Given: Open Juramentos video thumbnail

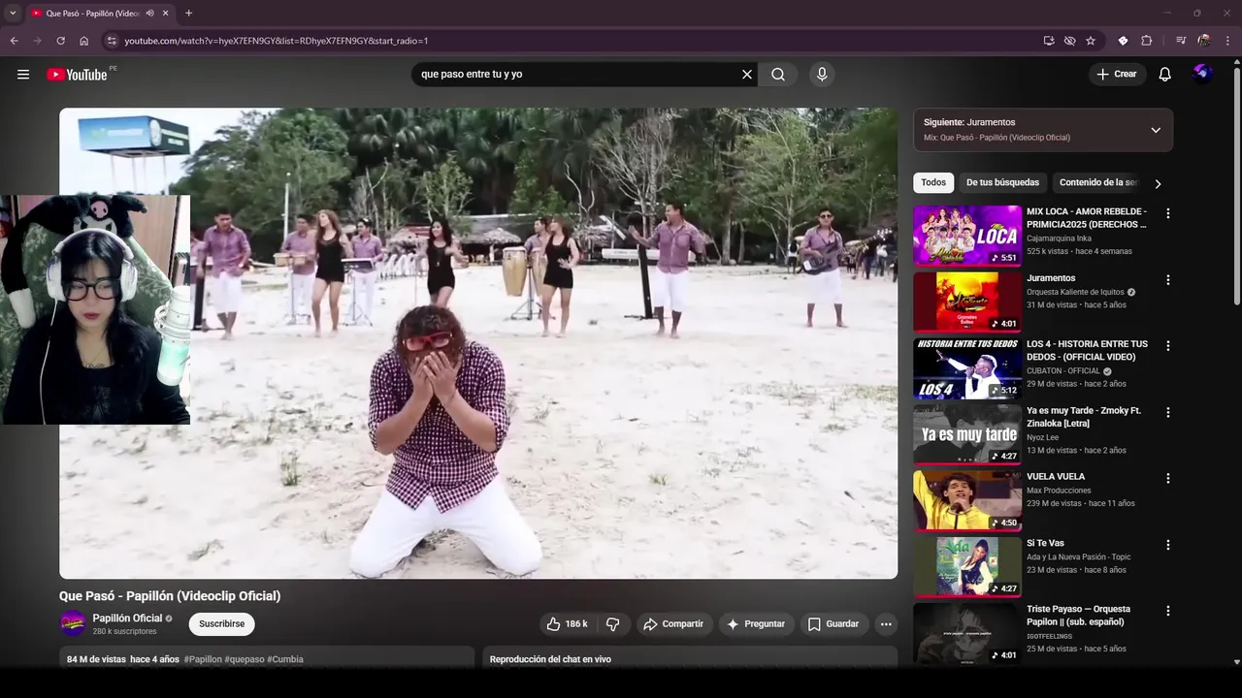Looking at the screenshot, I should point(966,301).
